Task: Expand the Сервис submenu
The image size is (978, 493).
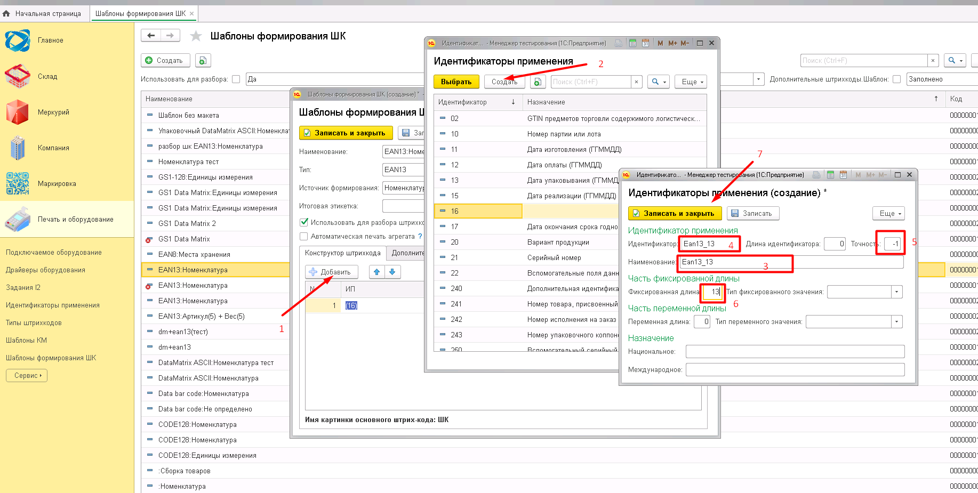Action: pyautogui.click(x=27, y=375)
